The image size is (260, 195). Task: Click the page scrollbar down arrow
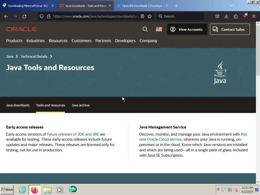(258, 182)
